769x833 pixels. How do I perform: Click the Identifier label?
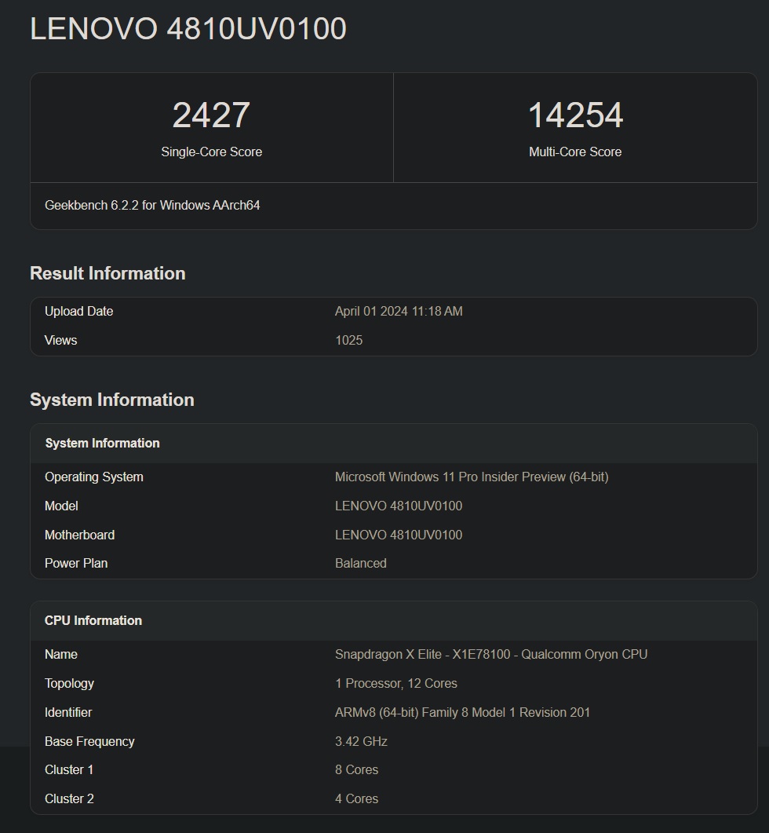point(68,712)
